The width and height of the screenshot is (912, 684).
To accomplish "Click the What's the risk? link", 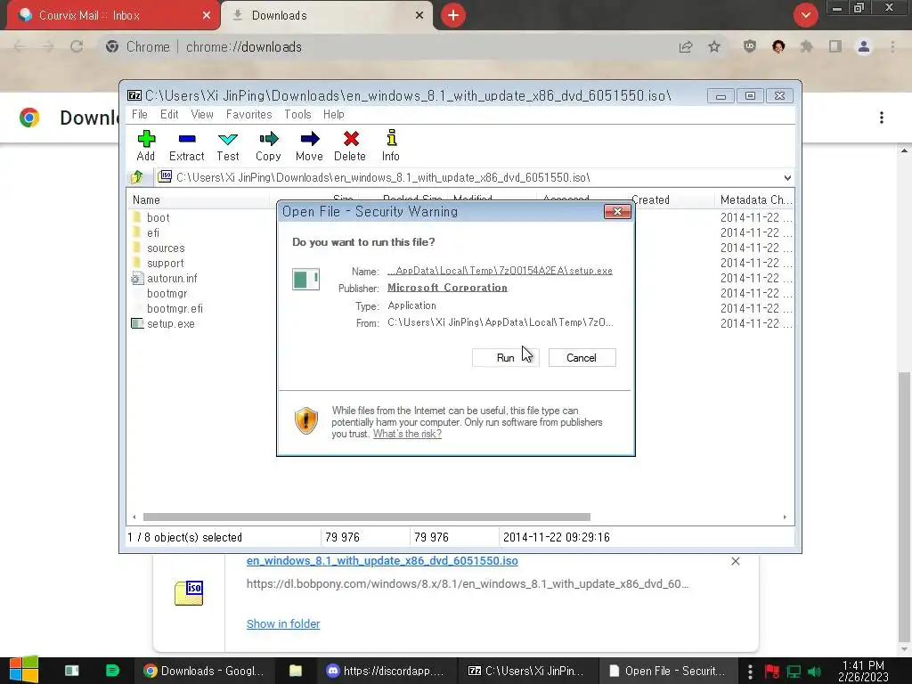I will pos(407,434).
